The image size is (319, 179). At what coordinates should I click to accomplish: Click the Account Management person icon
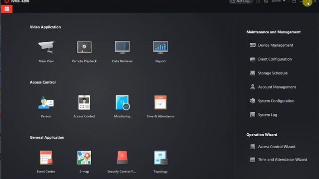pyautogui.click(x=253, y=87)
